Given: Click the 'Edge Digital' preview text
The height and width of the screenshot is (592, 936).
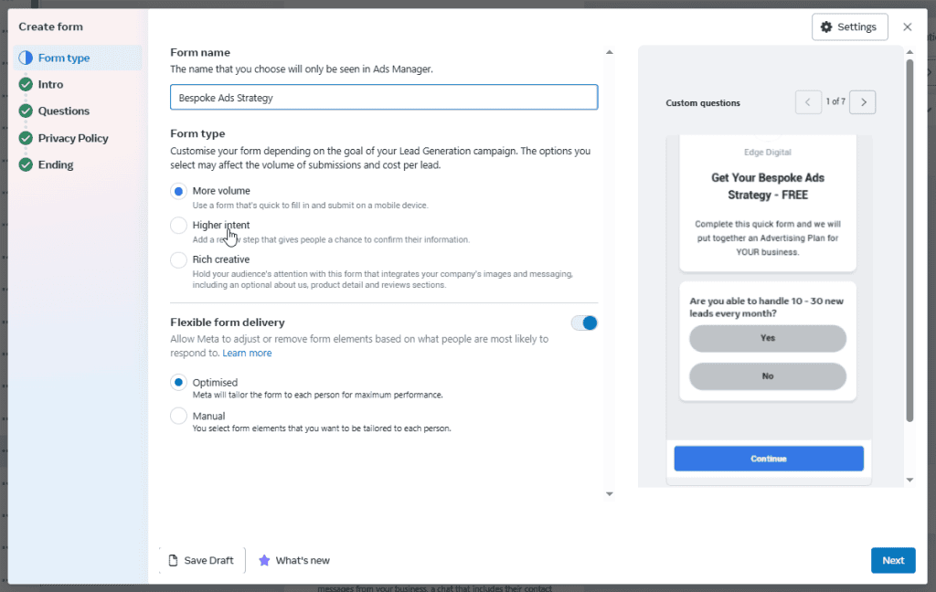Looking at the screenshot, I should tap(768, 153).
